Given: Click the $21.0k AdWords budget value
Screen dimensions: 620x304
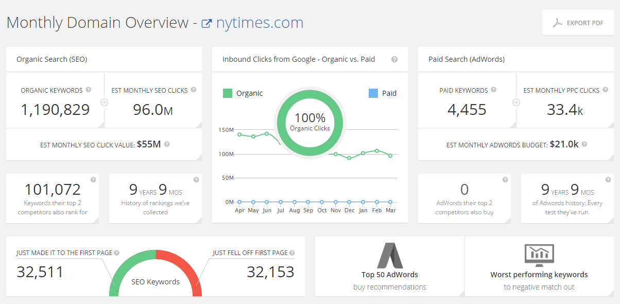Looking at the screenshot, I should (564, 144).
